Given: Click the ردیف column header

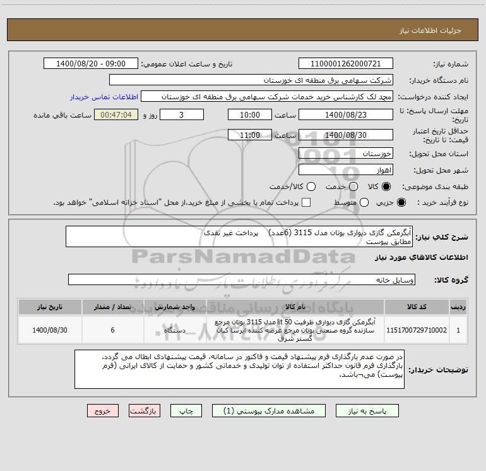Looking at the screenshot, I should 458,307.
